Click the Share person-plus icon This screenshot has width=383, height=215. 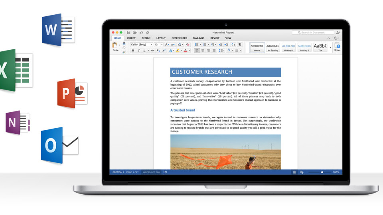click(338, 32)
